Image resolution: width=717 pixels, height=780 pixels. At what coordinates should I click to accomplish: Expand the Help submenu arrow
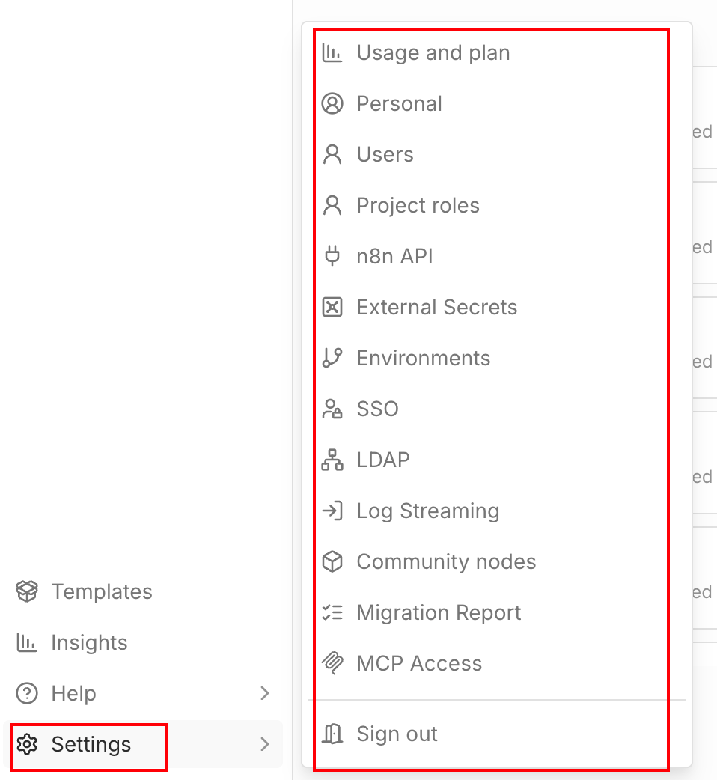point(264,694)
